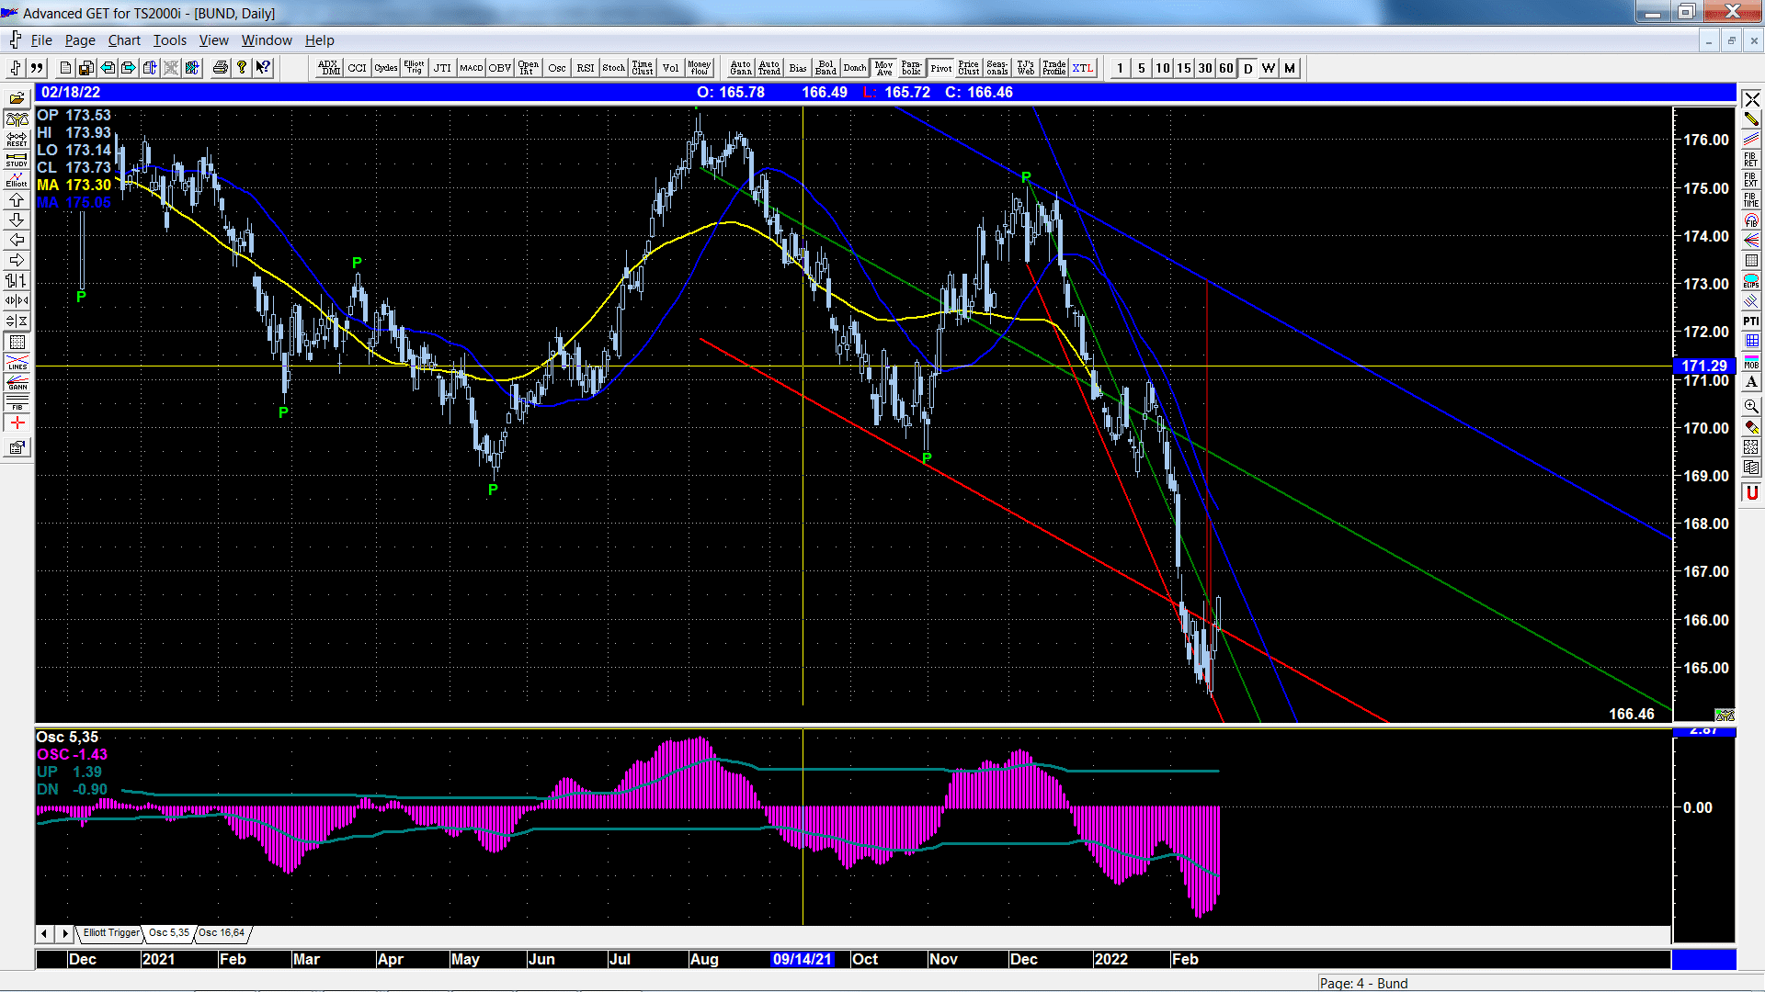Open the Page menu
This screenshot has height=992, width=1765.
(80, 40)
